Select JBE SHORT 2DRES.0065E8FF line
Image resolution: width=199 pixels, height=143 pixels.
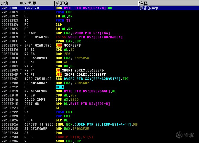coord(81,74)
